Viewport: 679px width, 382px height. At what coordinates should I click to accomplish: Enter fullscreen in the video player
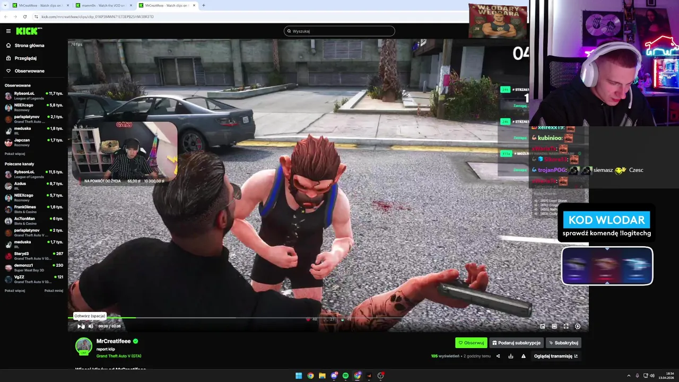pos(566,326)
